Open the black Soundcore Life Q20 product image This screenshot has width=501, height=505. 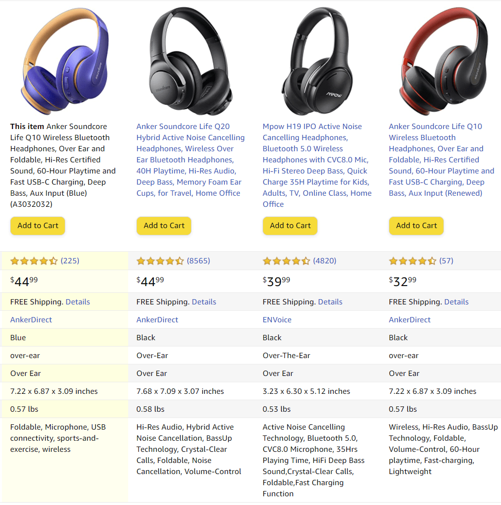pos(190,61)
